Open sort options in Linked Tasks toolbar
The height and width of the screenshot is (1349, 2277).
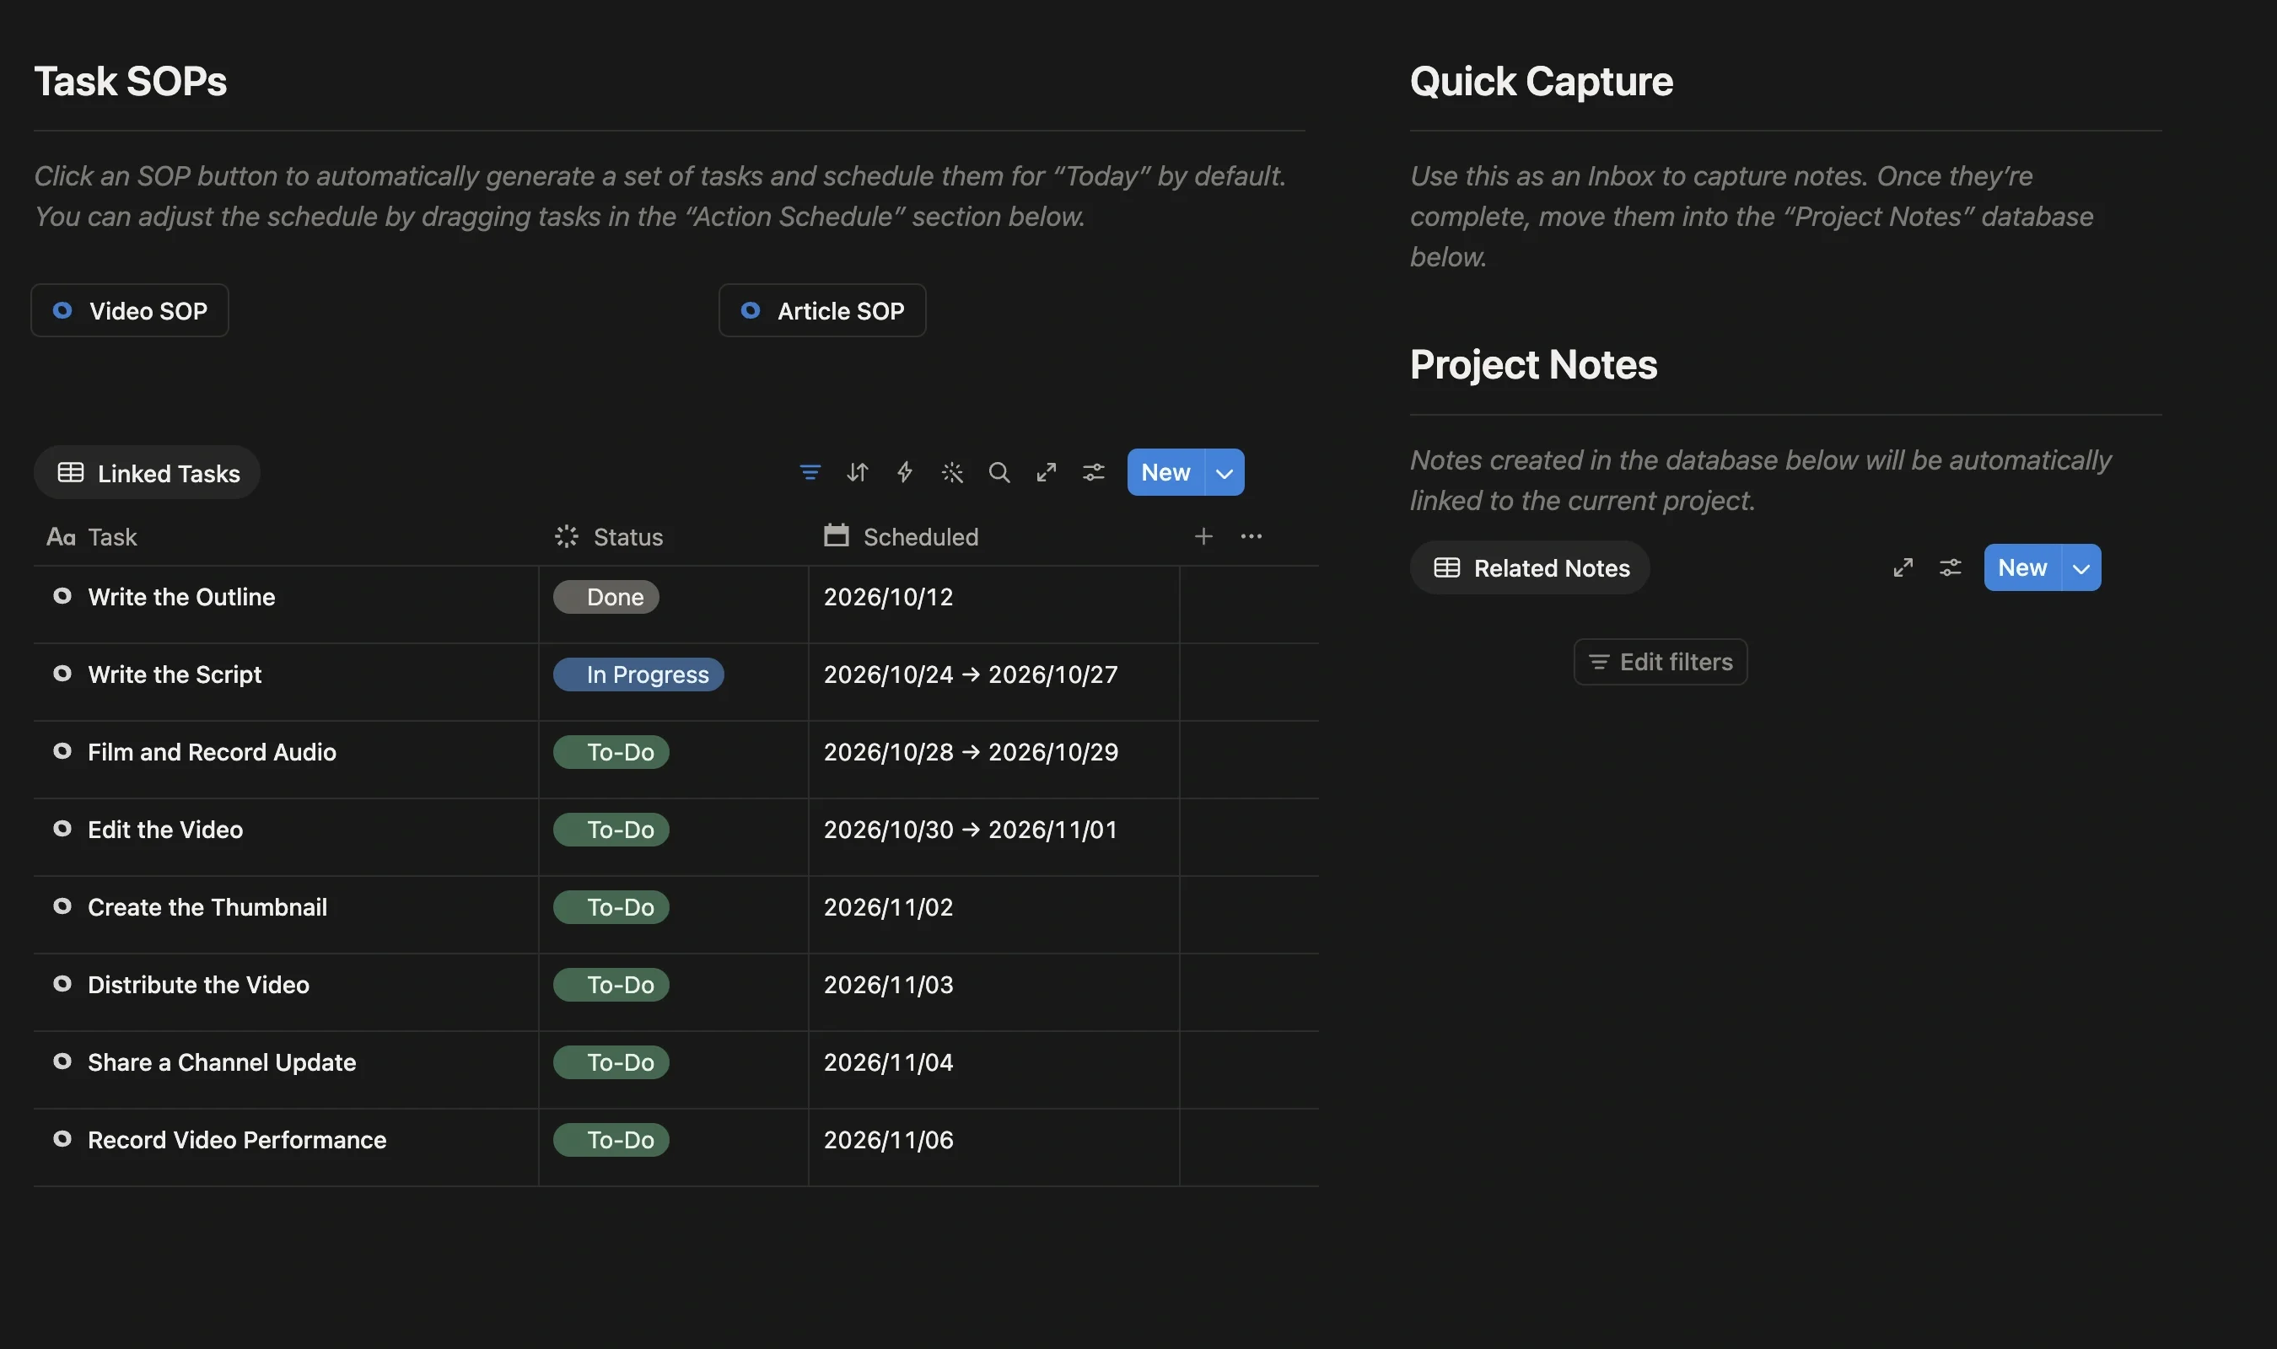(x=857, y=473)
